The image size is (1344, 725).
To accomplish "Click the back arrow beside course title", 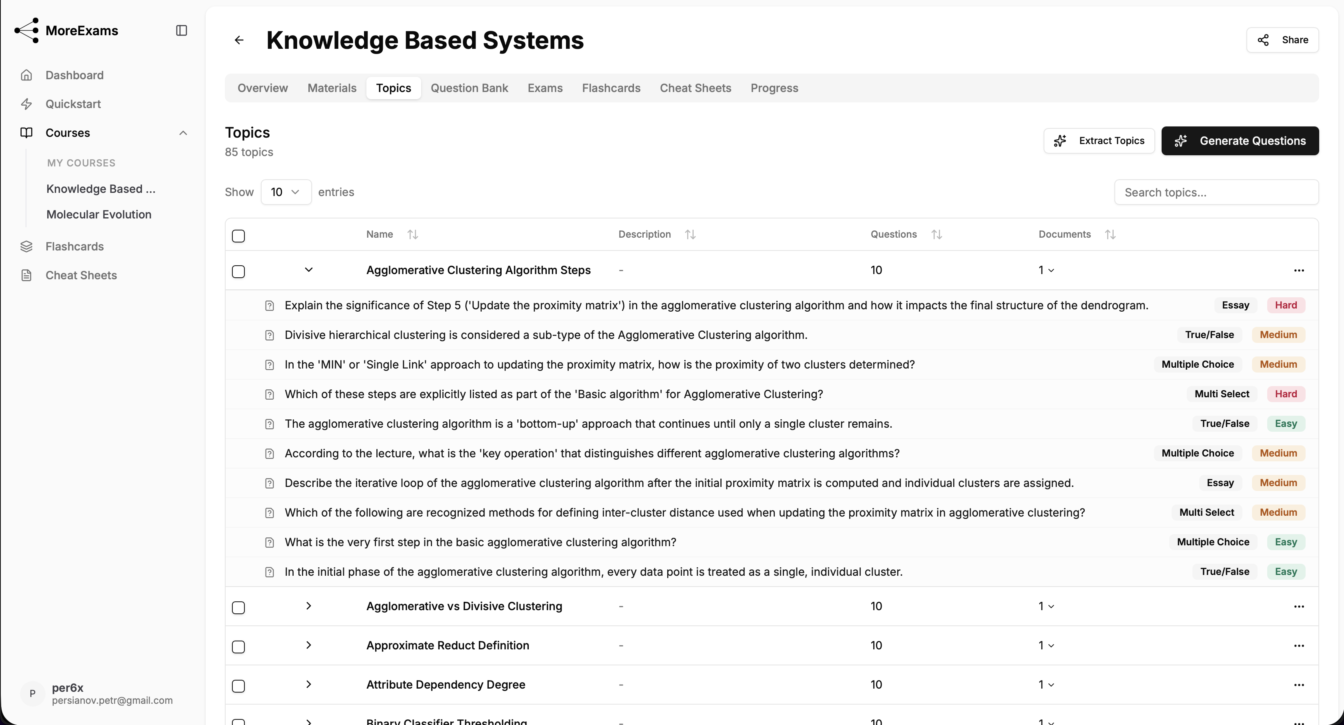I will (x=239, y=40).
